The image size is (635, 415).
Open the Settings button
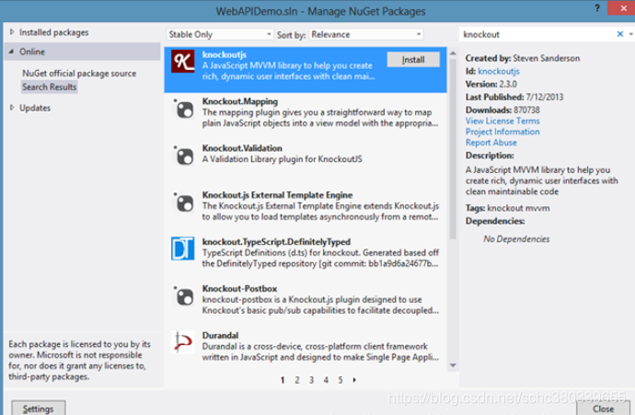coord(39,409)
